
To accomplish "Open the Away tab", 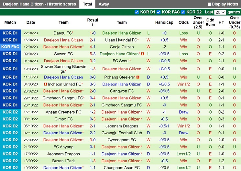I will (x=104, y=4).
